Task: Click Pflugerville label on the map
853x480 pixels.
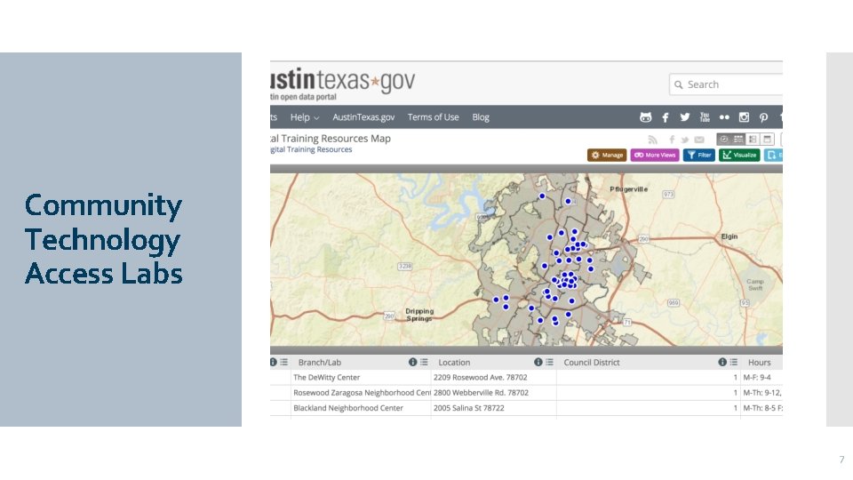Action: tap(628, 189)
